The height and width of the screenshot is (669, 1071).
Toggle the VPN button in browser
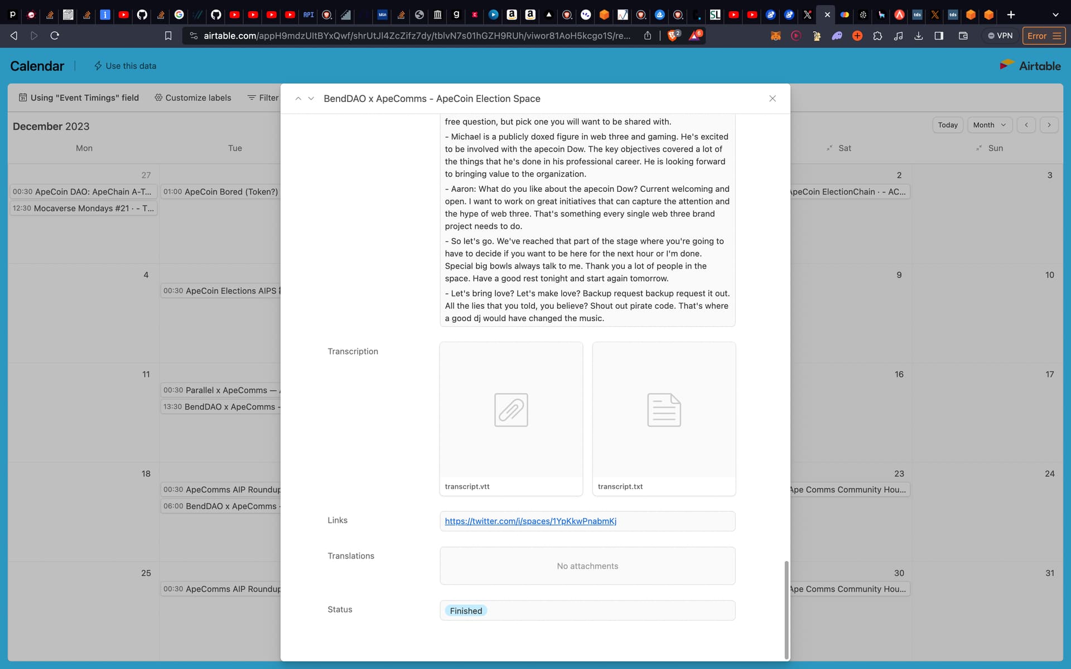(x=1000, y=36)
